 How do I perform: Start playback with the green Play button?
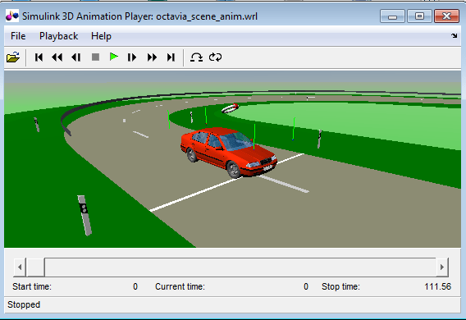click(114, 57)
